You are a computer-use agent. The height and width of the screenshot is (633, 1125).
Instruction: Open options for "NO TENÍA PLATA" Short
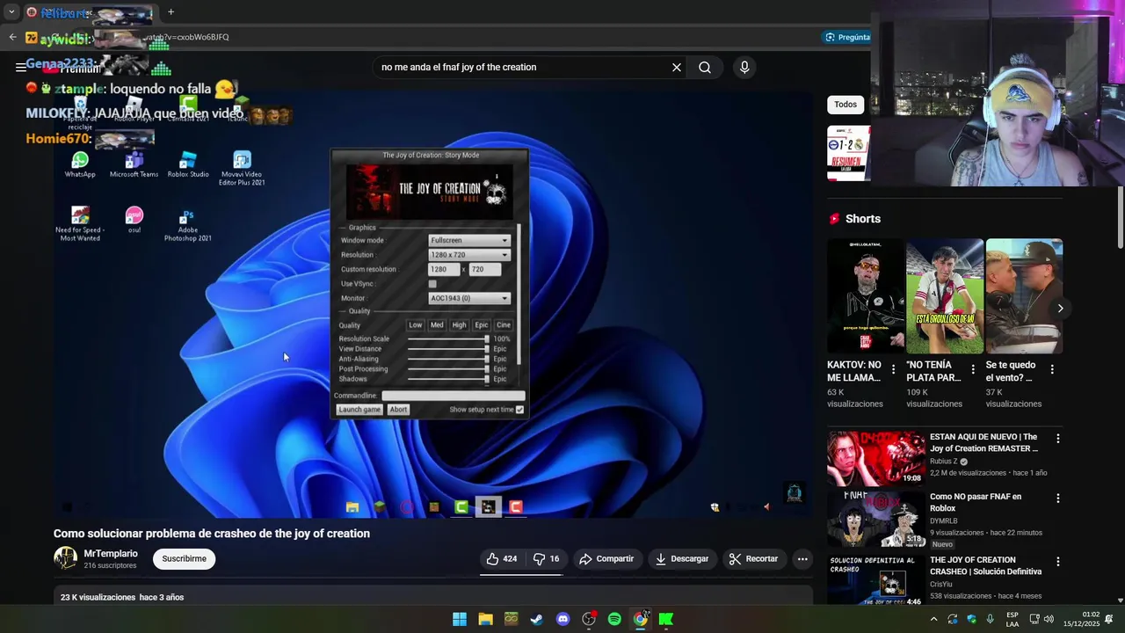point(973,369)
